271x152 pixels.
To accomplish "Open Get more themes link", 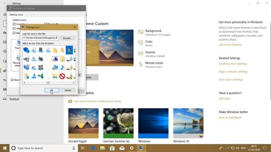I will 230,45.
